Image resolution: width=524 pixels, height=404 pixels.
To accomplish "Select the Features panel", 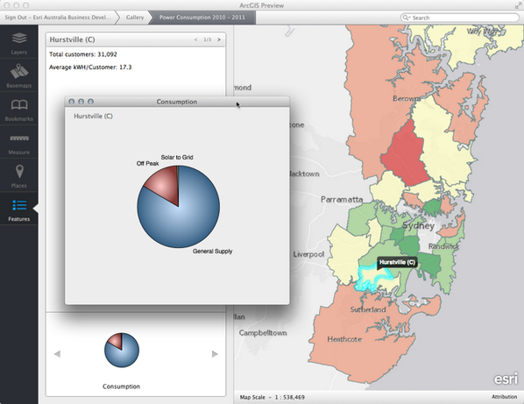I will click(19, 209).
